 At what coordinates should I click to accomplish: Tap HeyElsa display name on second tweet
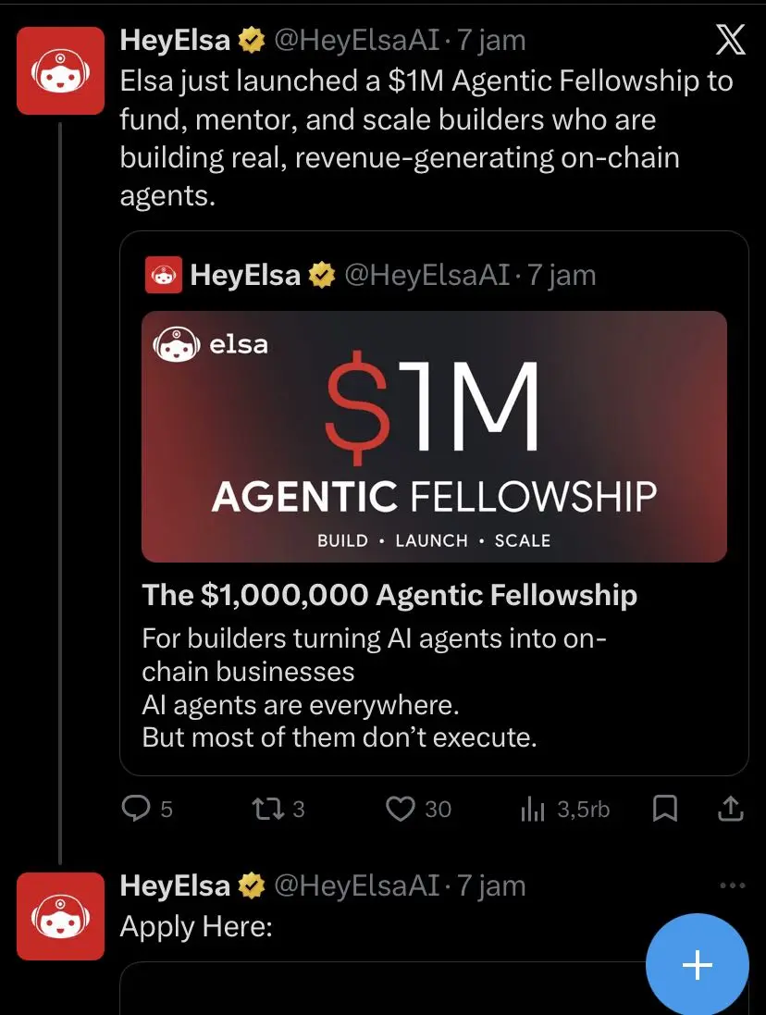(175, 885)
